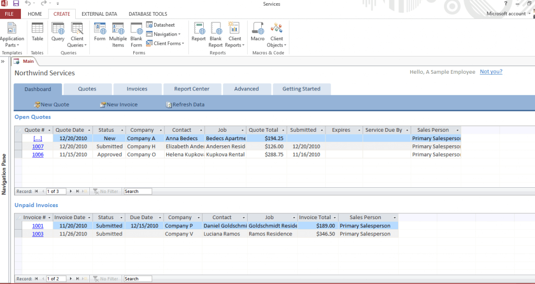
Task: Click the Report icon in the ribbon
Action: pyautogui.click(x=199, y=32)
